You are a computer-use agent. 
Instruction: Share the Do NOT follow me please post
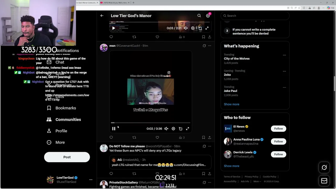tap(209, 174)
